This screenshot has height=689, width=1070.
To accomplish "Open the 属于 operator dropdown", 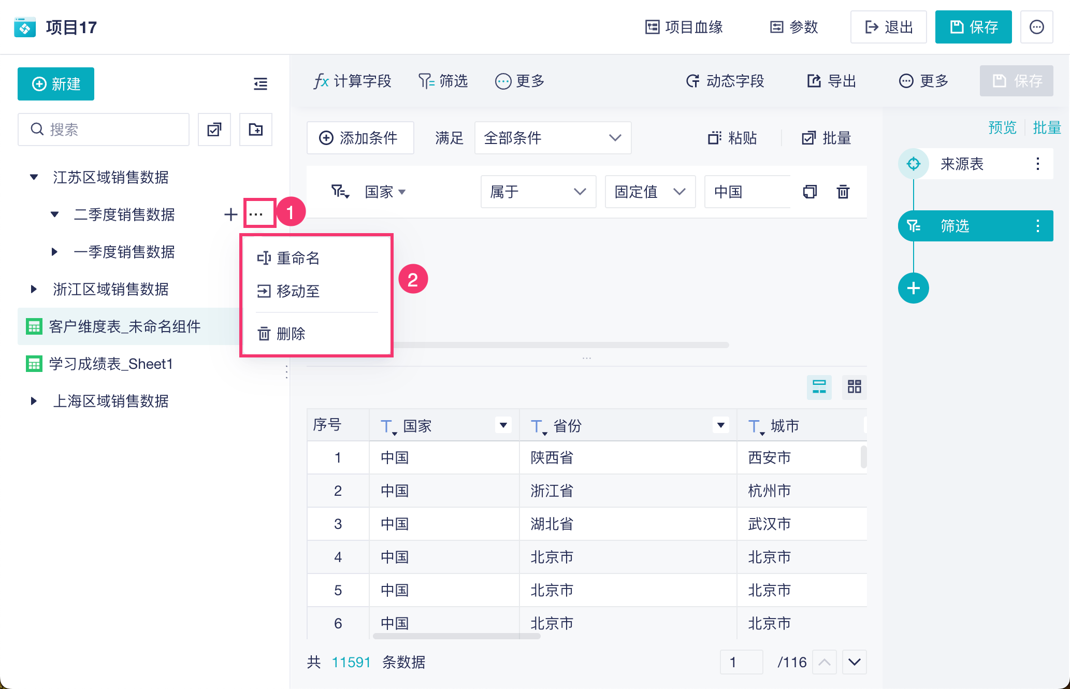I will [538, 192].
